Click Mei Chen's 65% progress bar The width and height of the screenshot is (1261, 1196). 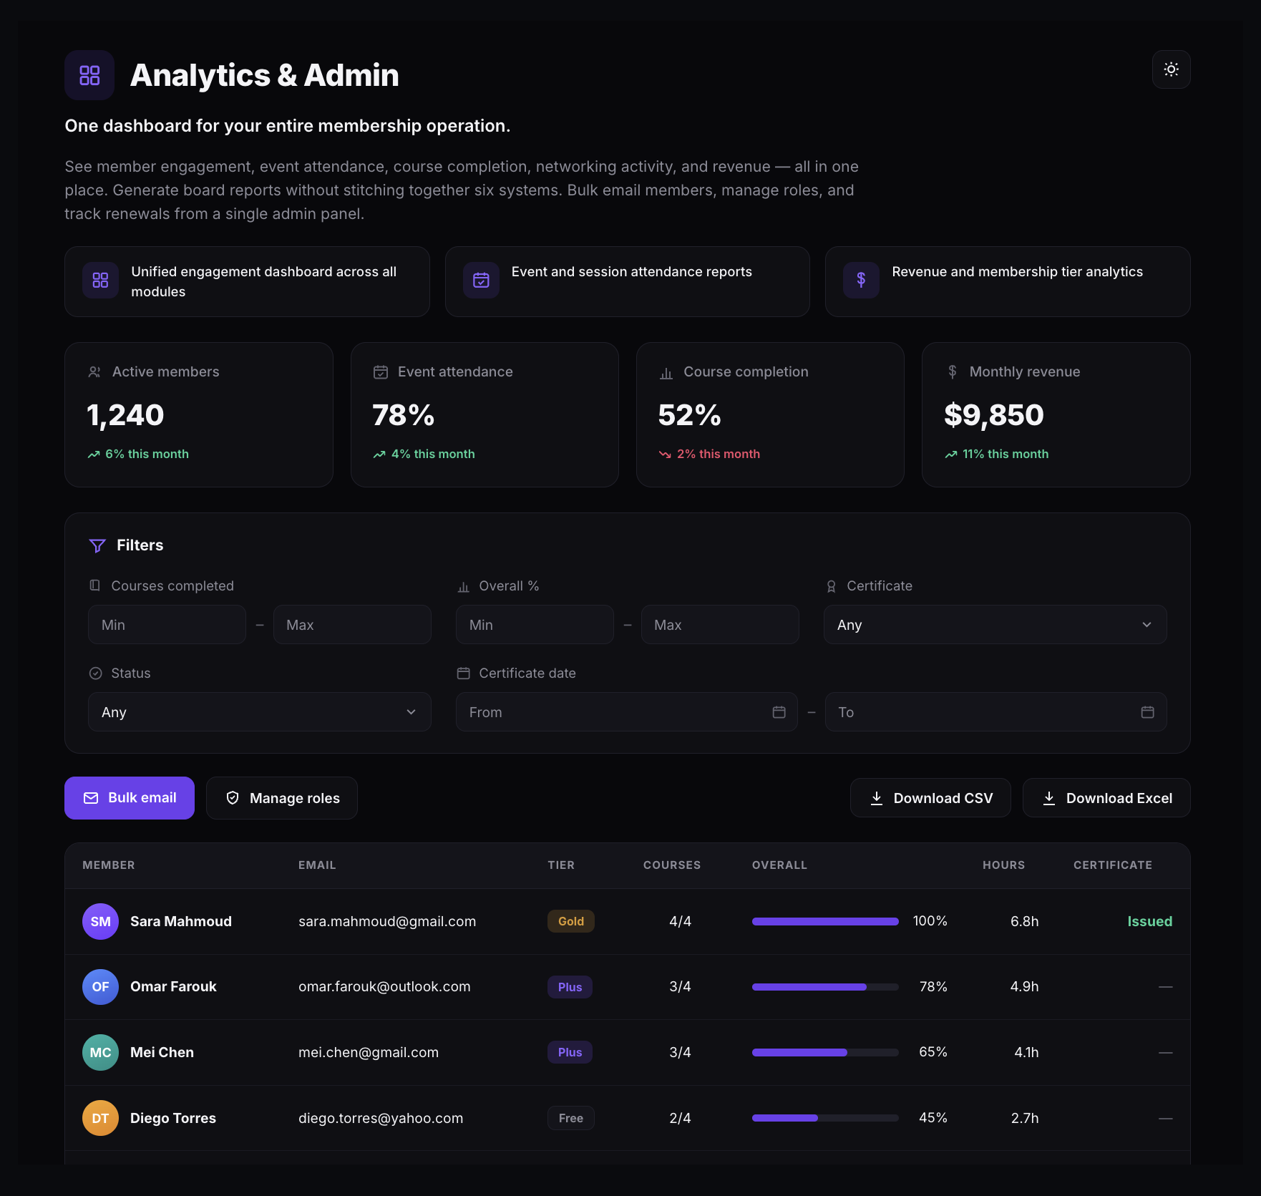[825, 1053]
